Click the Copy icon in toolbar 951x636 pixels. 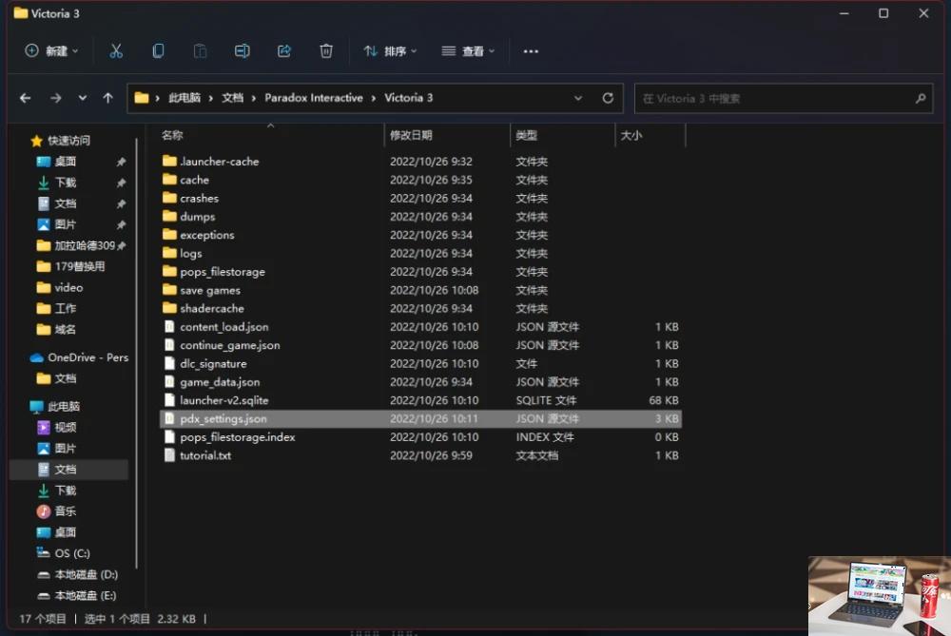pyautogui.click(x=158, y=51)
